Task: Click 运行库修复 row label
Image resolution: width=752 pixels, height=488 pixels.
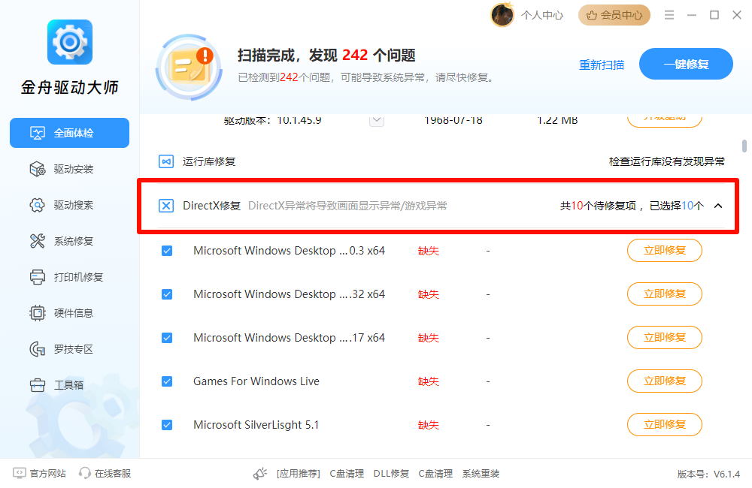Action: [x=208, y=162]
